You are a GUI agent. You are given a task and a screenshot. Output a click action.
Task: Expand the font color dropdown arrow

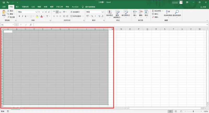(x=44, y=16)
